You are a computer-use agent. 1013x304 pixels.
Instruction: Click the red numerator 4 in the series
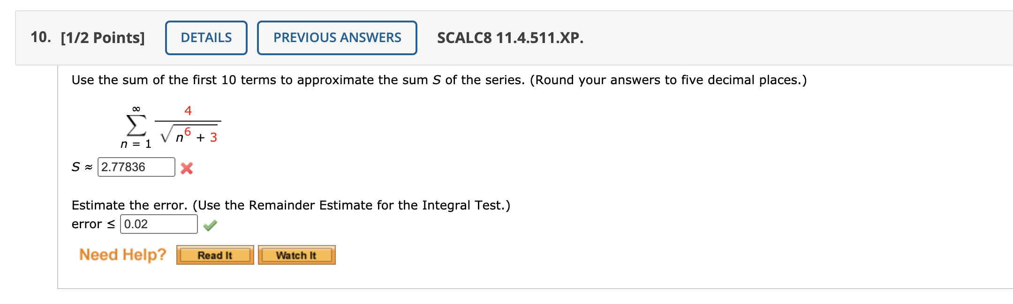(188, 110)
